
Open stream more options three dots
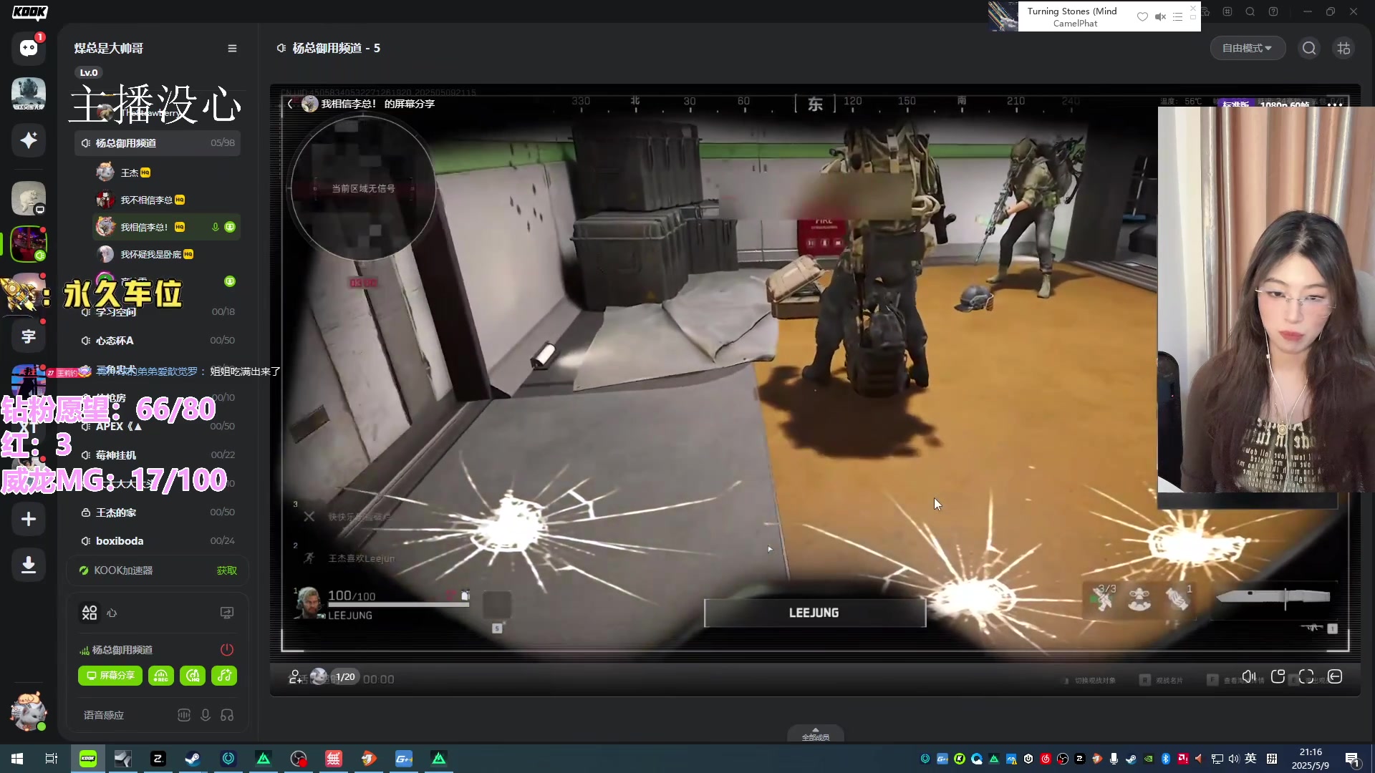coord(1335,104)
